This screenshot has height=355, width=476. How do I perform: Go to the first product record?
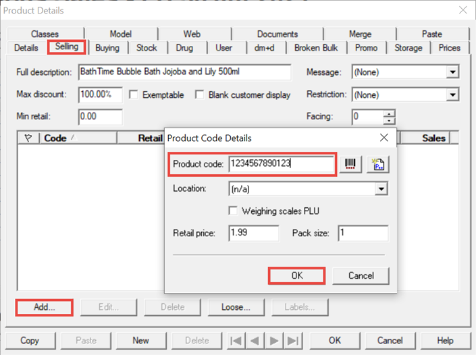[x=238, y=341]
